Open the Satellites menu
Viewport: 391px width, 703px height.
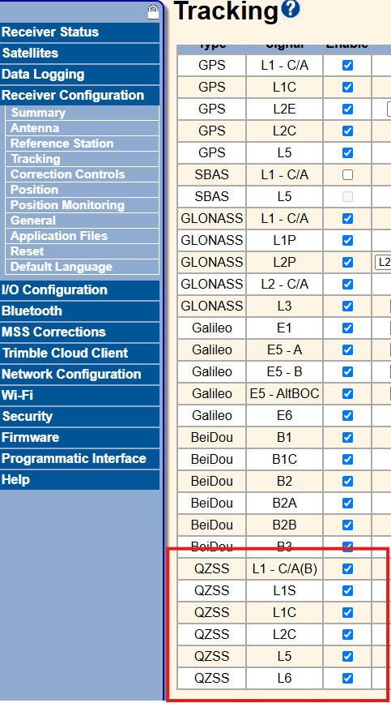tap(79, 53)
